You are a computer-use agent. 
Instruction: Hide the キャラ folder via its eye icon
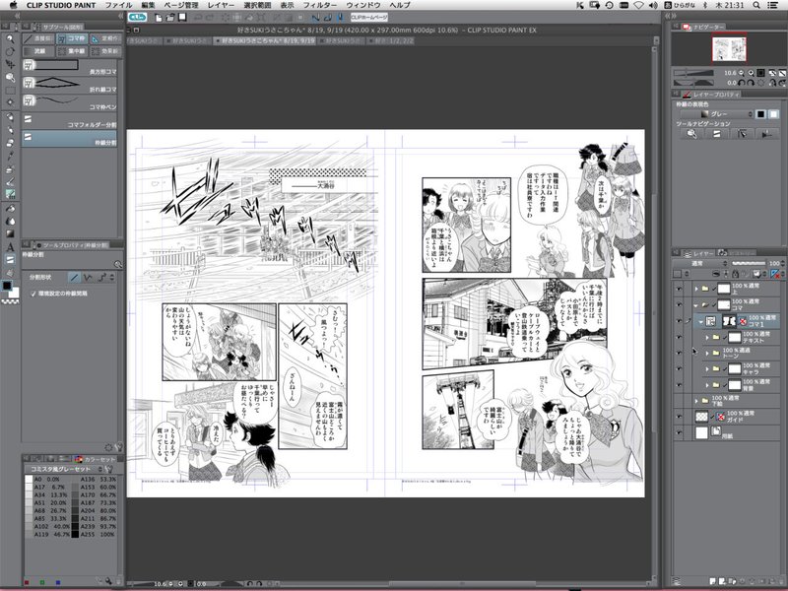click(679, 368)
